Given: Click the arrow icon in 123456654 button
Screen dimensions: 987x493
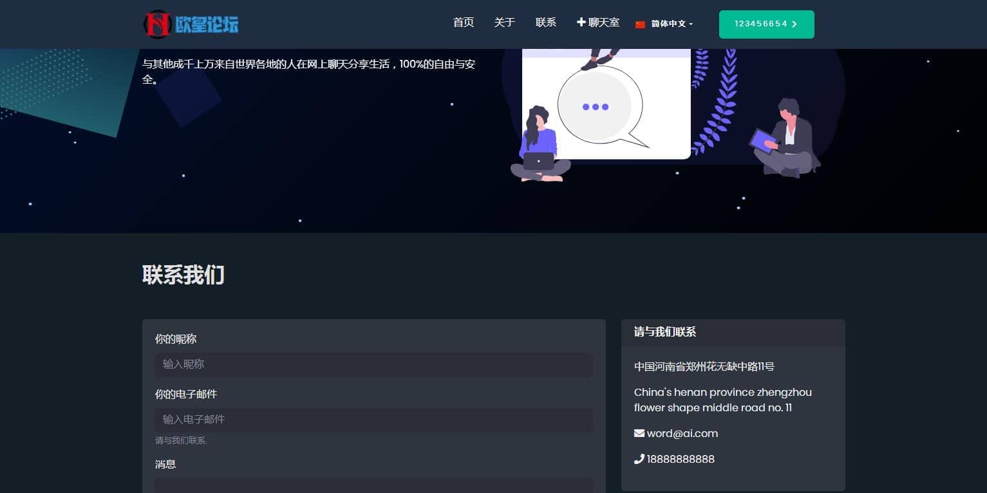Looking at the screenshot, I should click(x=794, y=24).
